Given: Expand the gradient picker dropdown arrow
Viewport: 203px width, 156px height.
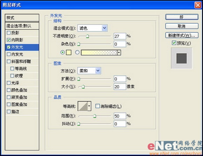Looking at the screenshot, I should pos(119,53).
